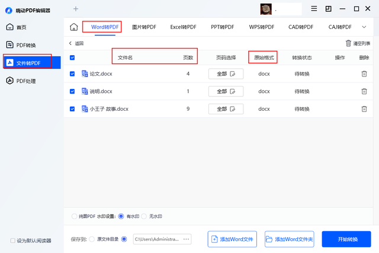Expand more conversion tabs with chevron
The image size is (379, 253).
coord(364,27)
